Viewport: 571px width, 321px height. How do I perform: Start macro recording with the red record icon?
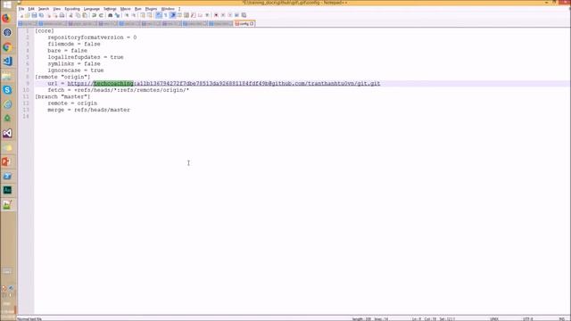[x=216, y=15]
